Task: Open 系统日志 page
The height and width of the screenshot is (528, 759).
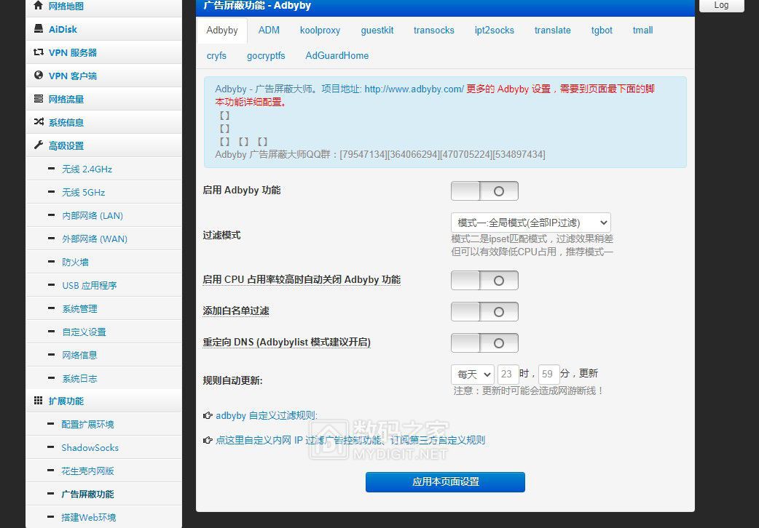Action: (103, 377)
